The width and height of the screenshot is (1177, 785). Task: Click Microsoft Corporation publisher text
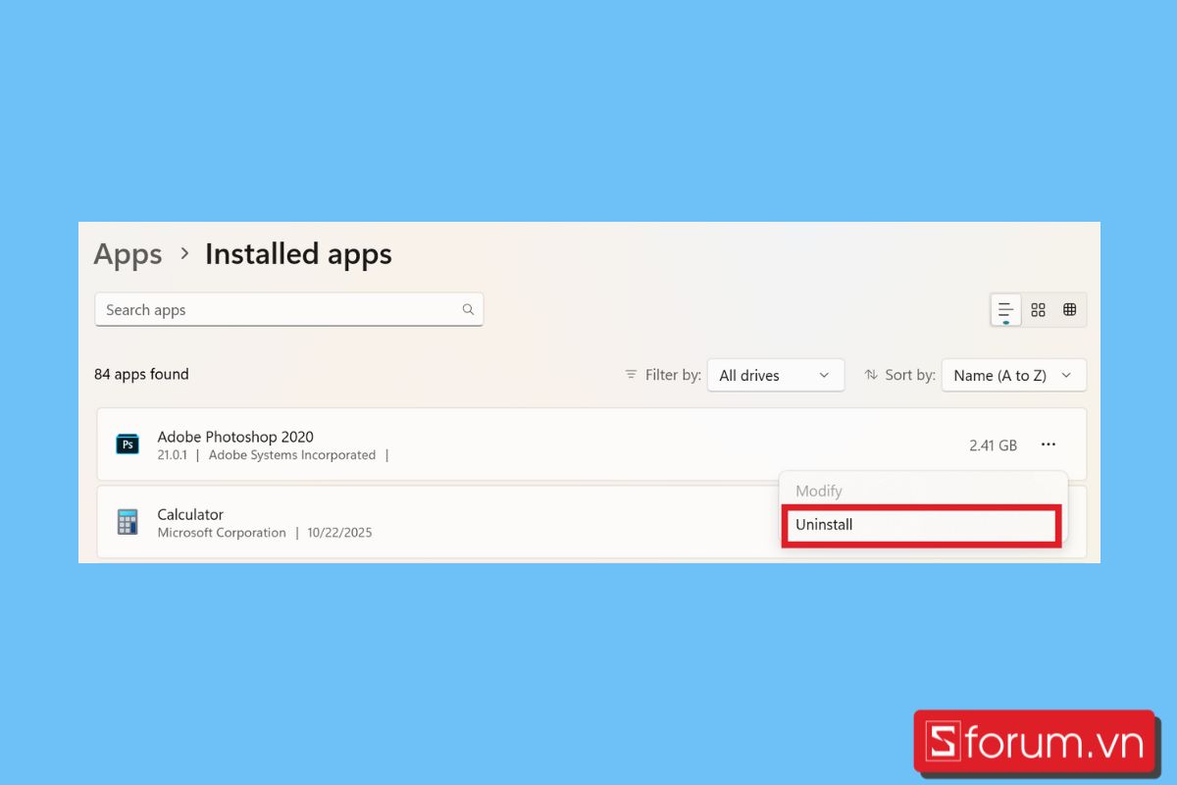tap(222, 533)
